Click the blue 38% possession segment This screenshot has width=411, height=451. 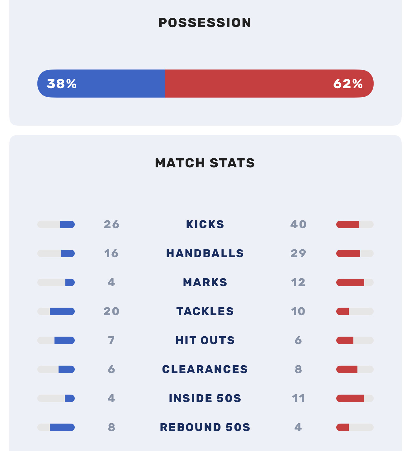(x=101, y=84)
